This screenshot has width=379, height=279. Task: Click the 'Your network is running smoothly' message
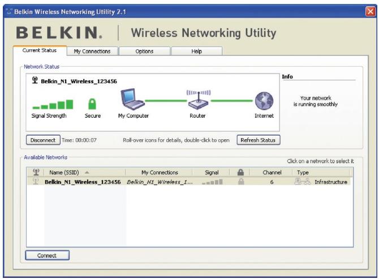point(316,101)
